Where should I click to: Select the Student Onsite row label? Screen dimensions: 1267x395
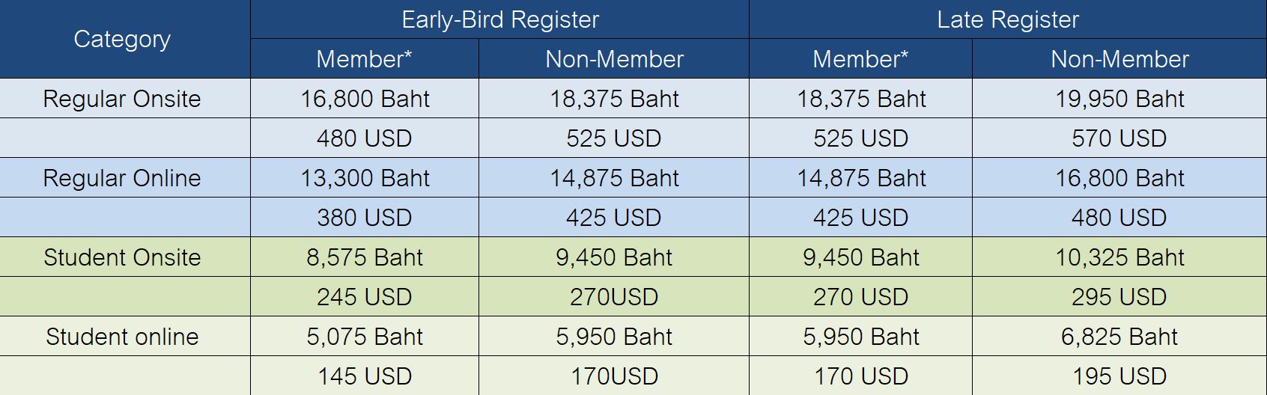122,257
